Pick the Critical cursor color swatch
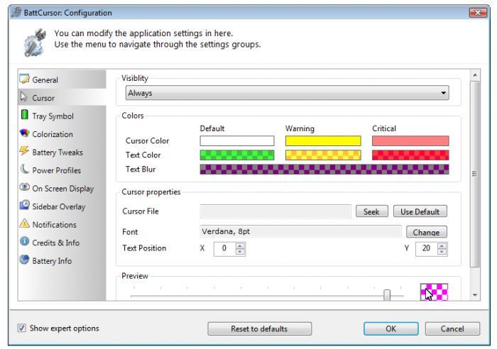Image resolution: width=497 pixels, height=349 pixels. pos(410,140)
